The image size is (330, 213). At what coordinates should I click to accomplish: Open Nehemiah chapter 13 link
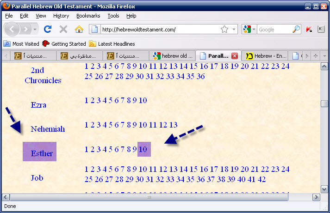pos(173,125)
